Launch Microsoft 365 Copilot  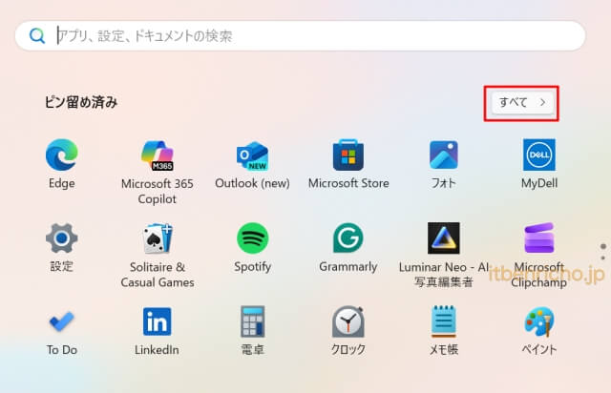pyautogui.click(x=157, y=155)
